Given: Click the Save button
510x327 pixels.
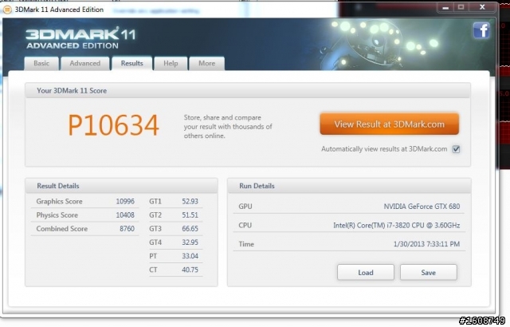Looking at the screenshot, I should click(429, 272).
